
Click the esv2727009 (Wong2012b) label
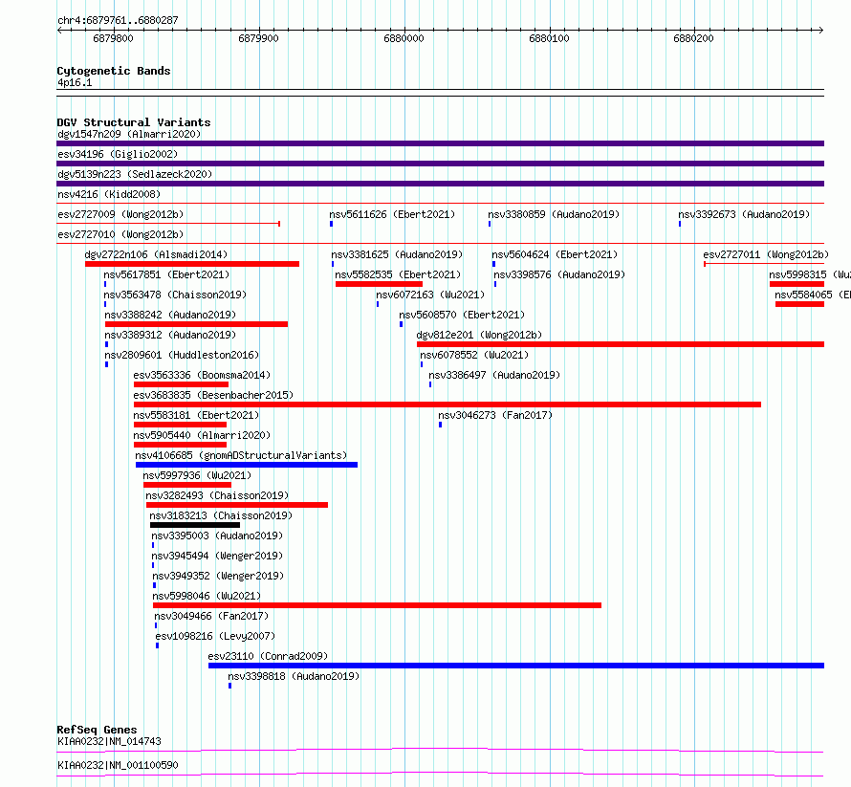[x=120, y=214]
